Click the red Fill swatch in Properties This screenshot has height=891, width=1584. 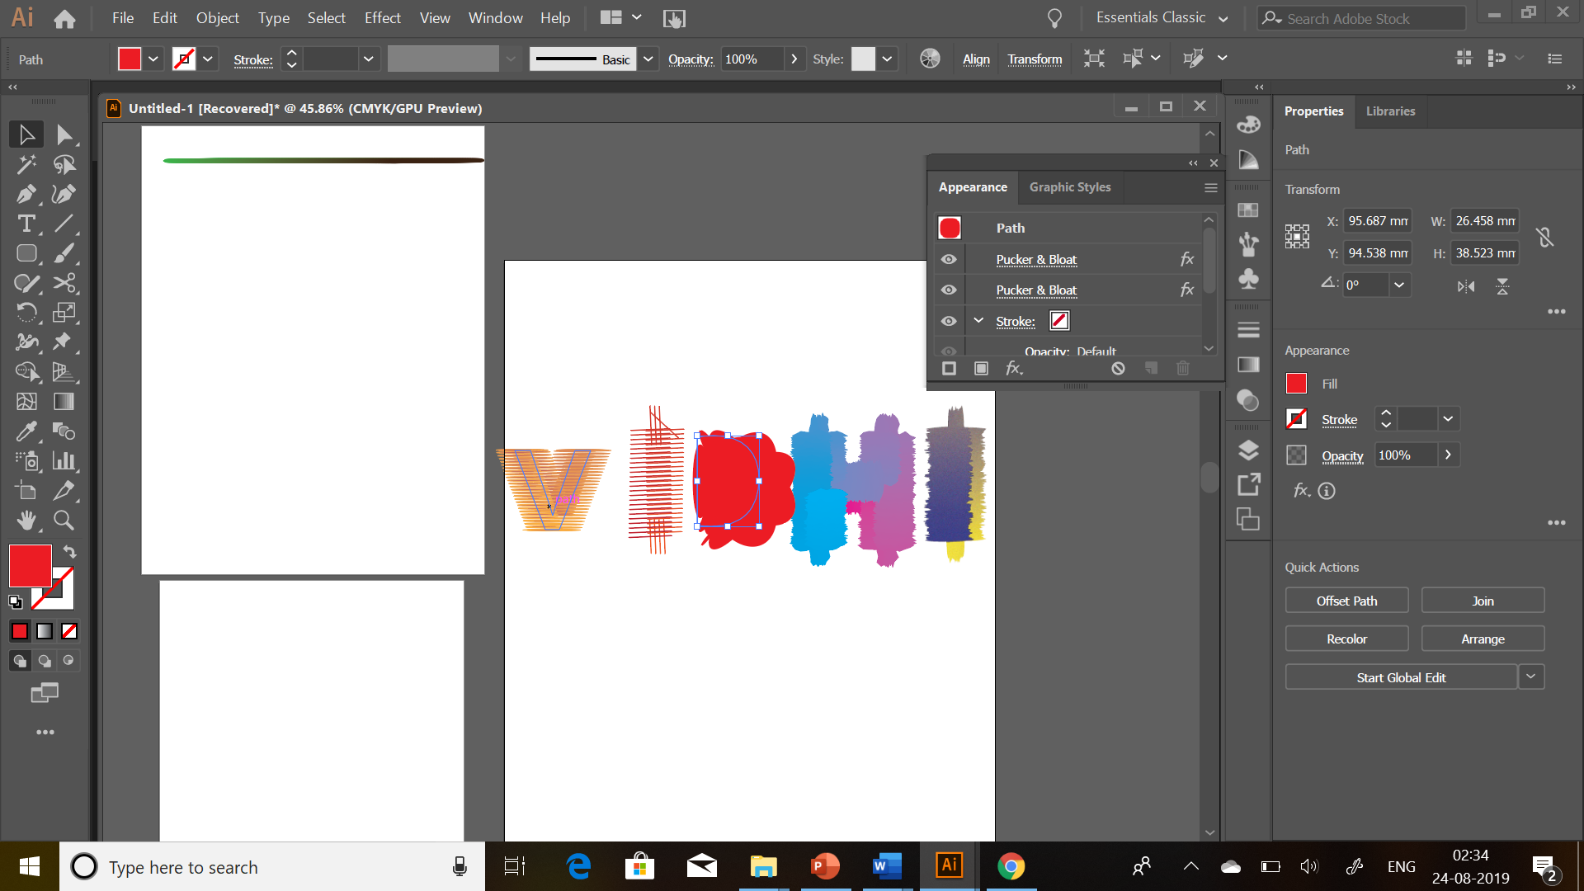click(1296, 384)
